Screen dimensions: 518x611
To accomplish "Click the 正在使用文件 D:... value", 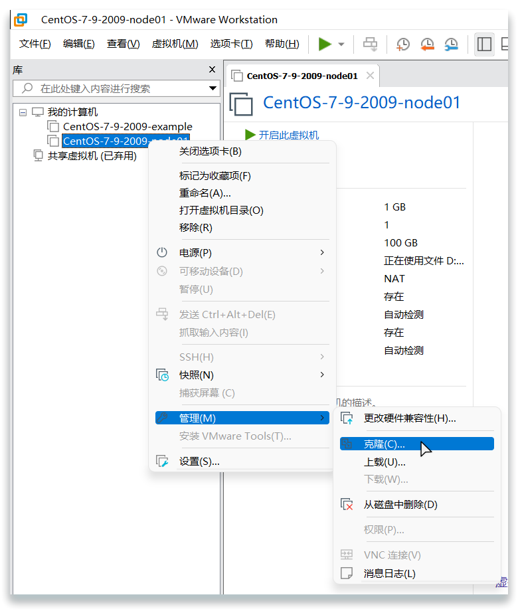I will point(424,261).
